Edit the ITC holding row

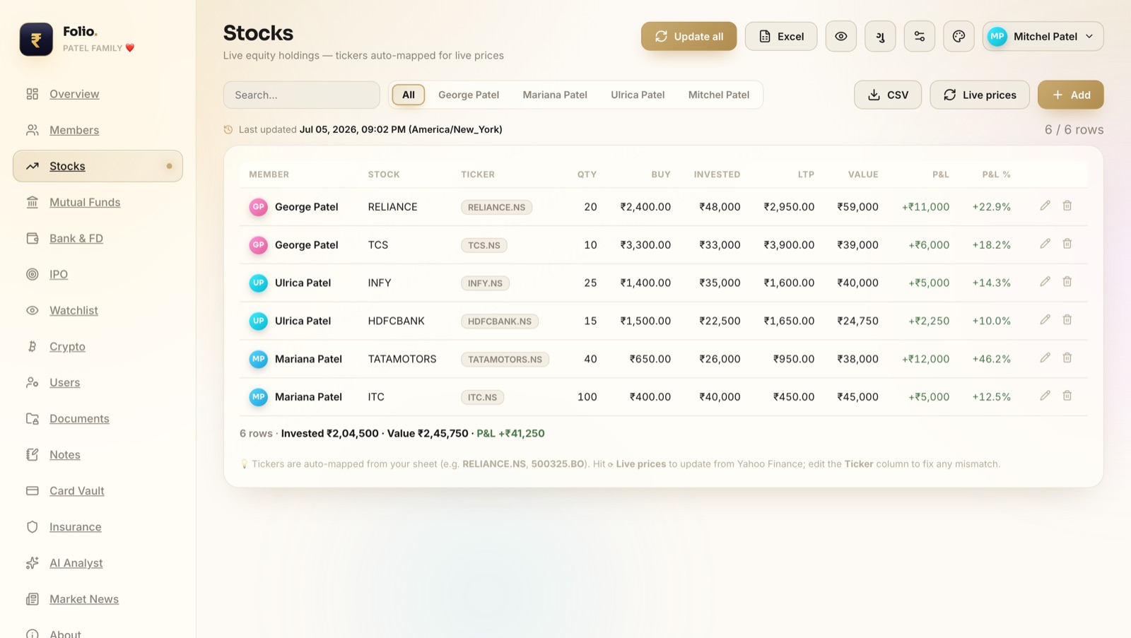[x=1045, y=396]
